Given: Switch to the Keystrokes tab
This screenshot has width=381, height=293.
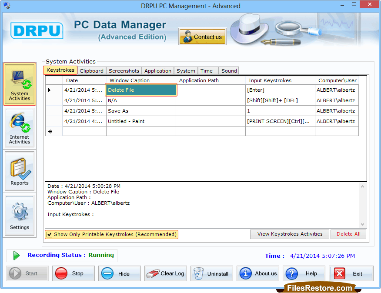Looking at the screenshot, I should pos(60,70).
